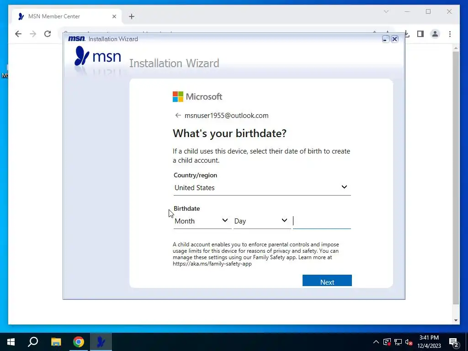The image size is (468, 351).
Task: Click the Chrome download icon
Action: [x=407, y=34]
